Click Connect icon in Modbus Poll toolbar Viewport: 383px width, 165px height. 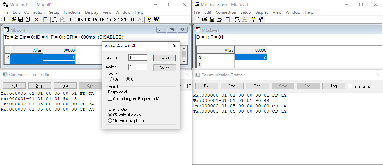click(55, 20)
